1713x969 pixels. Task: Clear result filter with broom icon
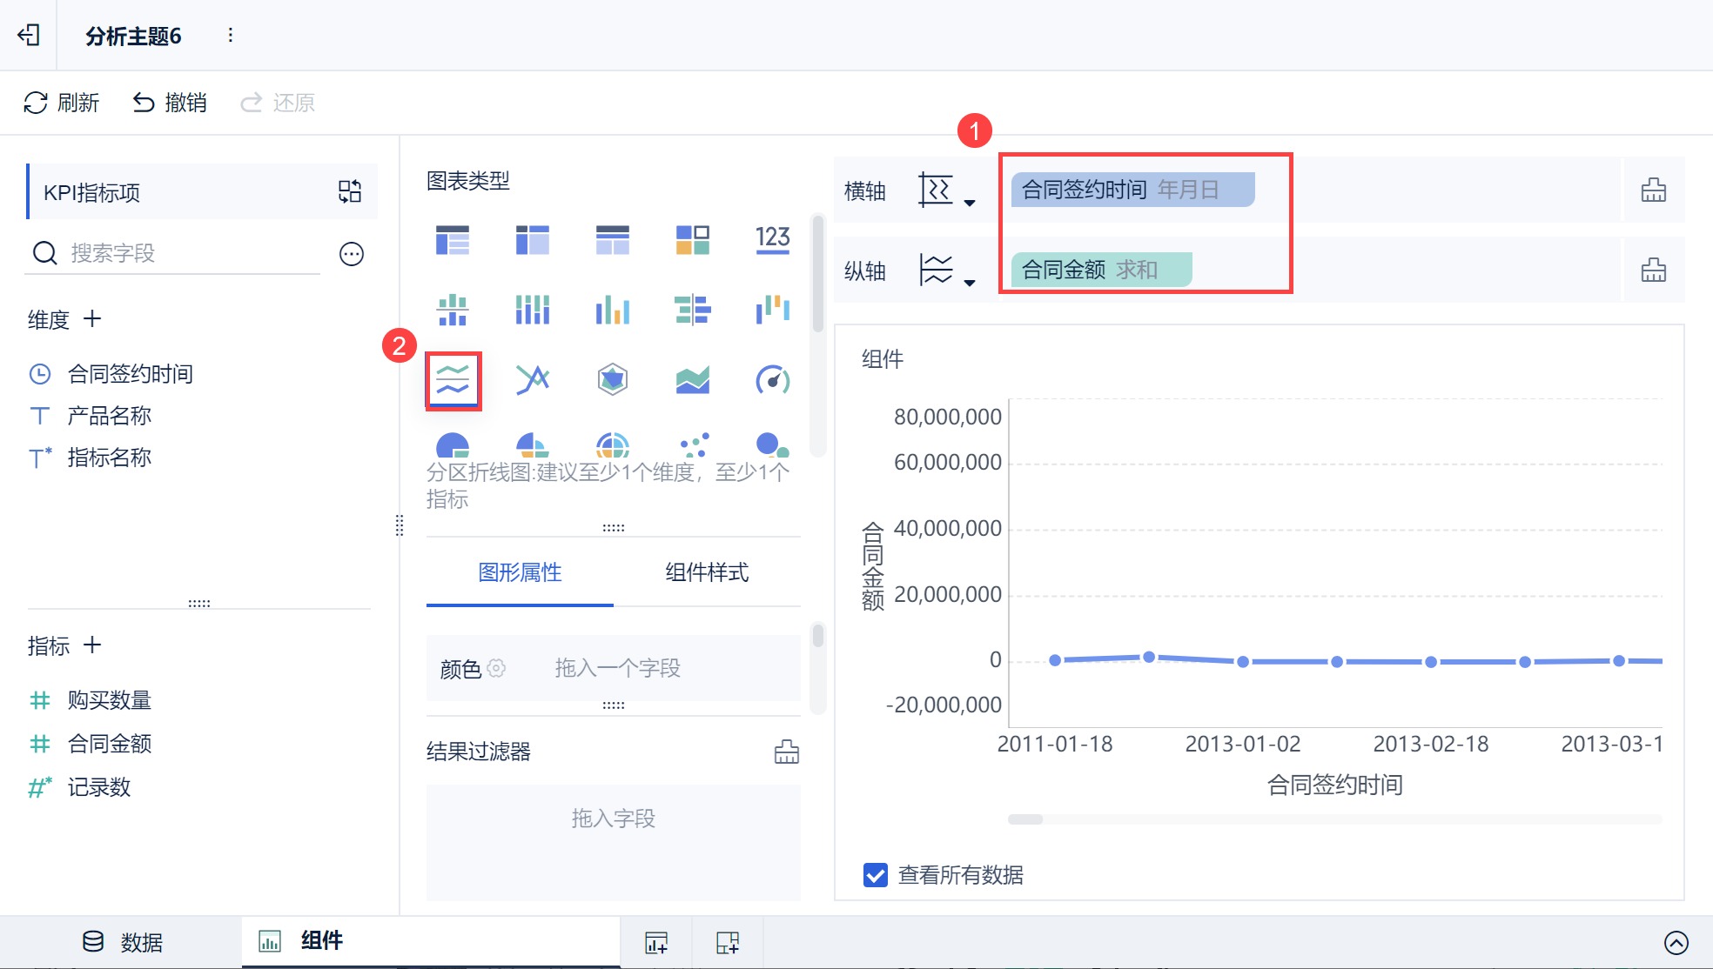point(786,752)
